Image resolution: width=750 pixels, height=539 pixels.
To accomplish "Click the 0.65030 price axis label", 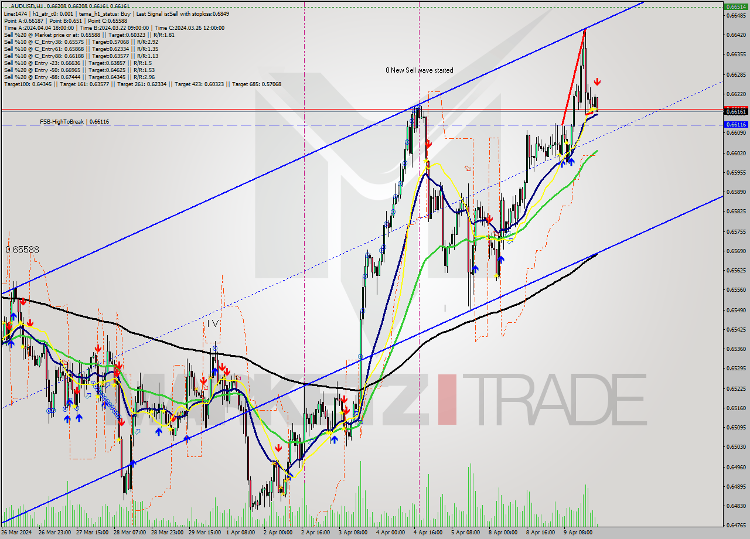I will [x=736, y=446].
